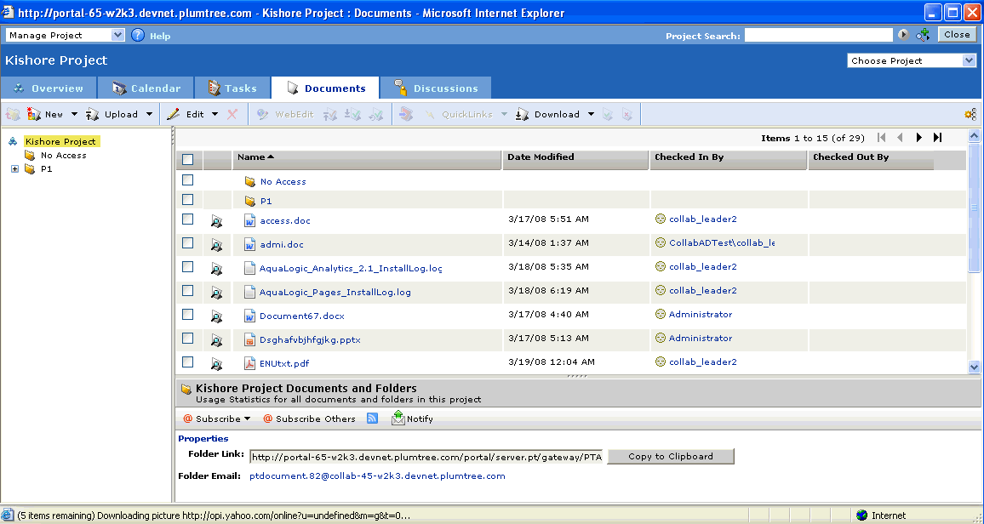Click the action icon beside Document67.docx
The image size is (984, 524).
(216, 316)
